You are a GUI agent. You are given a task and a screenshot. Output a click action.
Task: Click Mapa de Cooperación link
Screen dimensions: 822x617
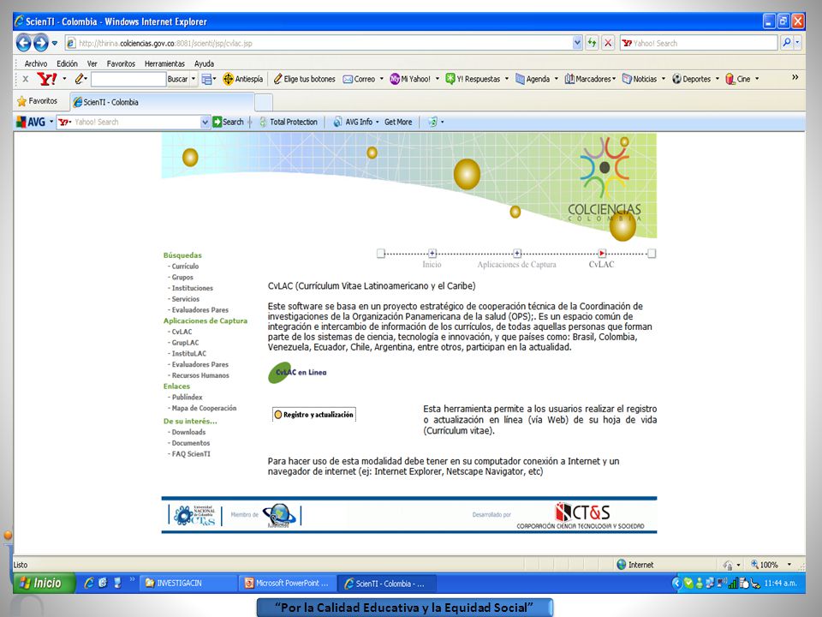204,408
